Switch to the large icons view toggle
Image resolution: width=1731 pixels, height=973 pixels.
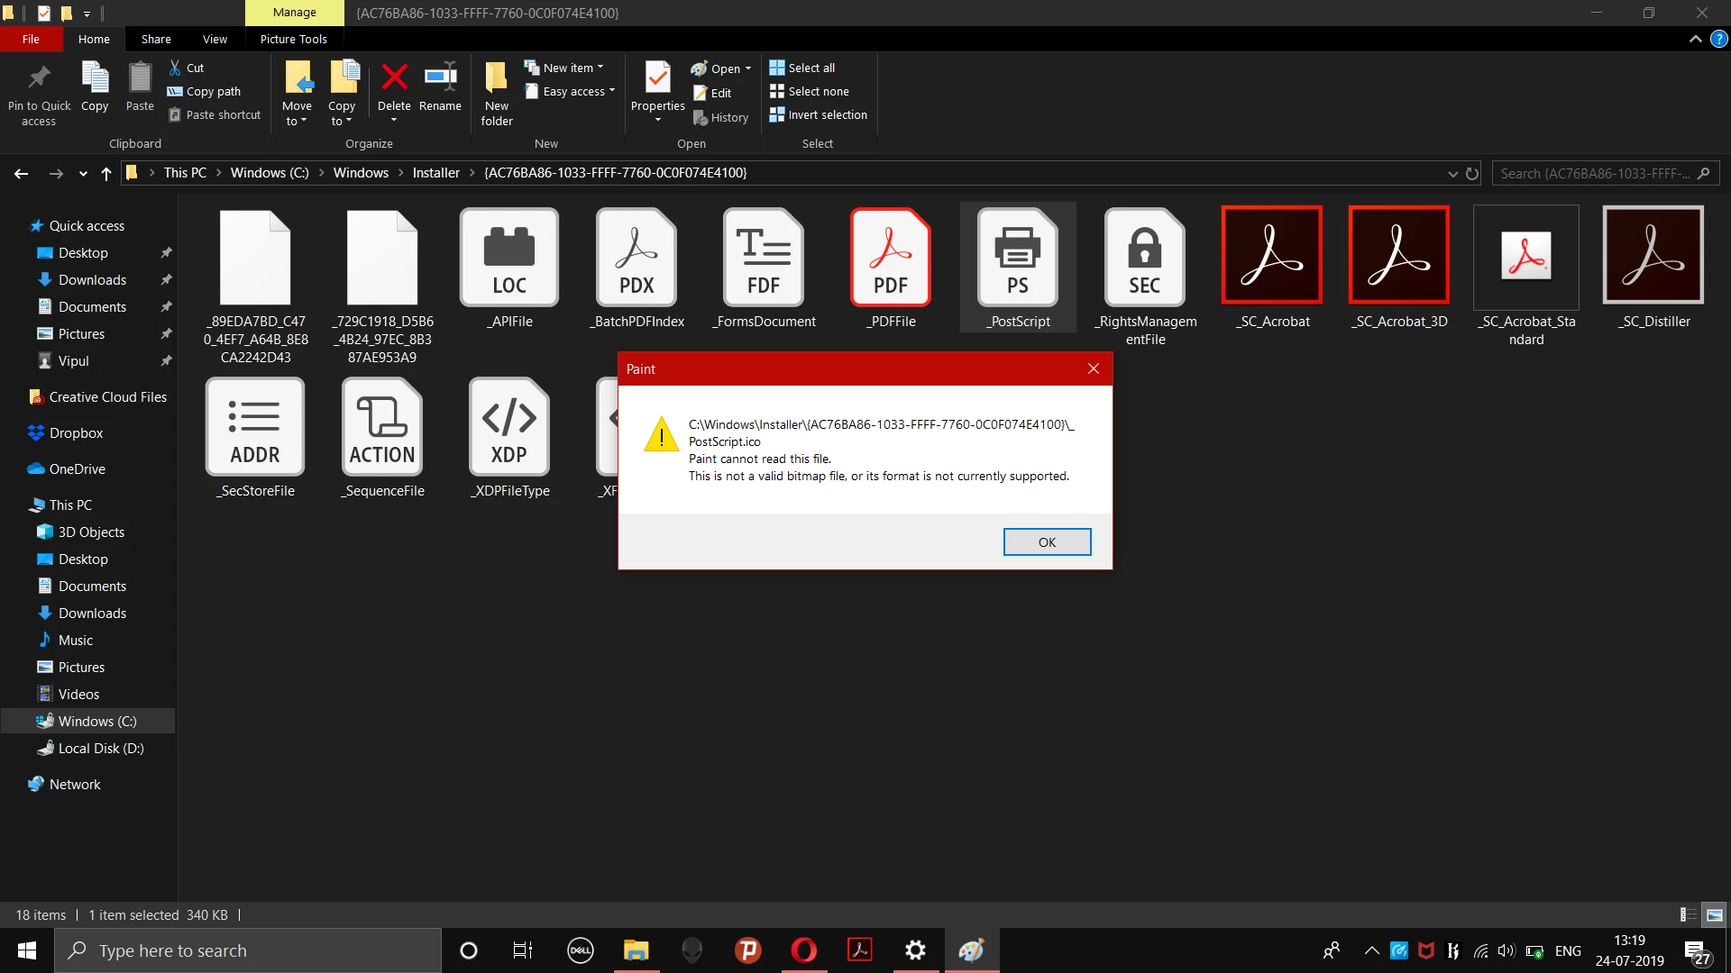coord(1714,914)
